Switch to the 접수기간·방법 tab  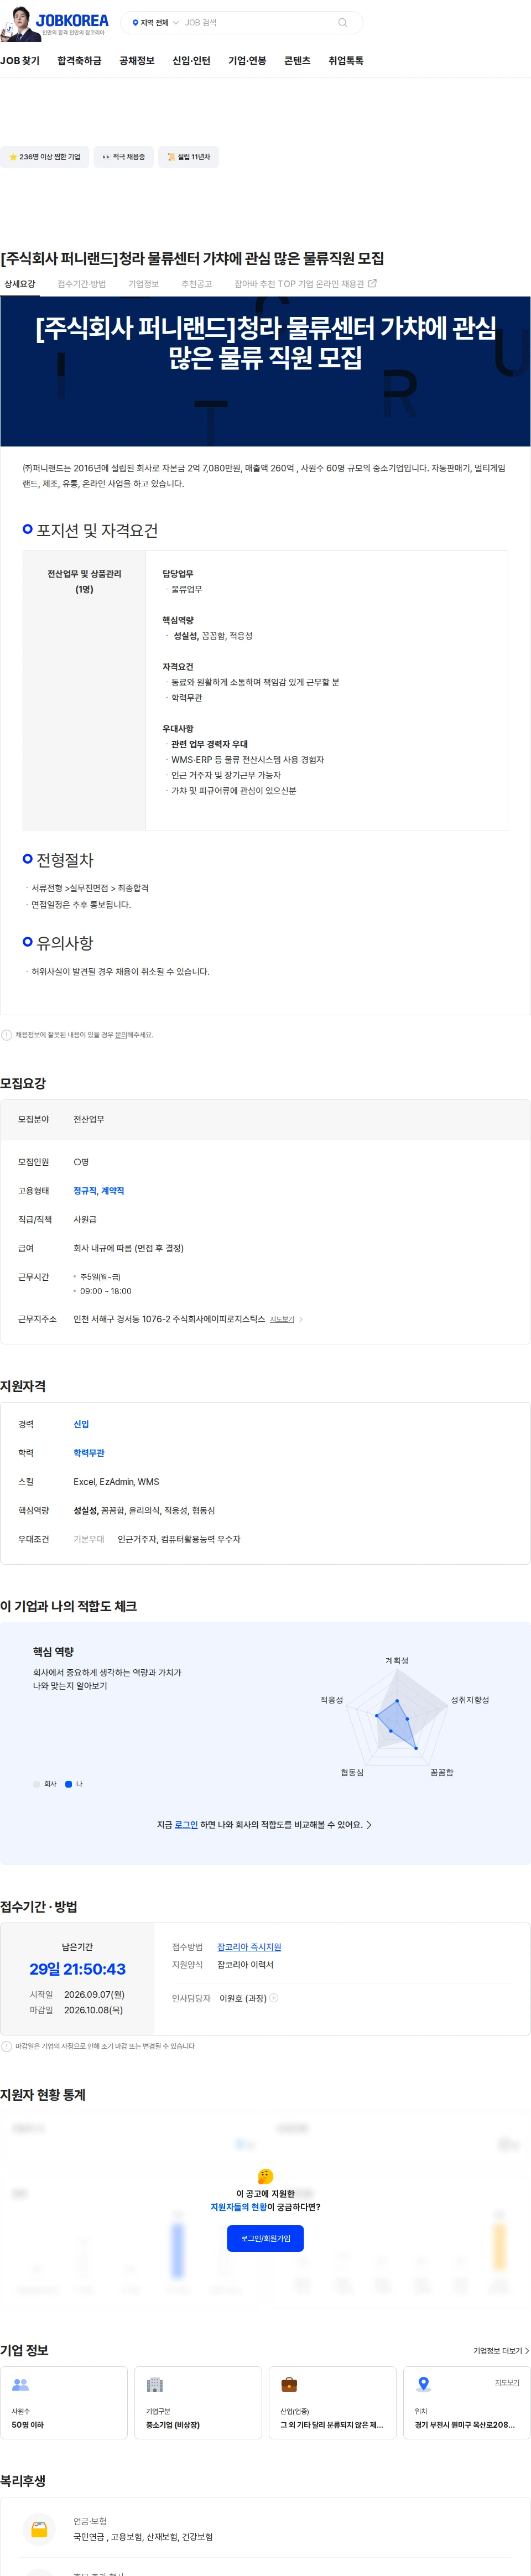(82, 284)
